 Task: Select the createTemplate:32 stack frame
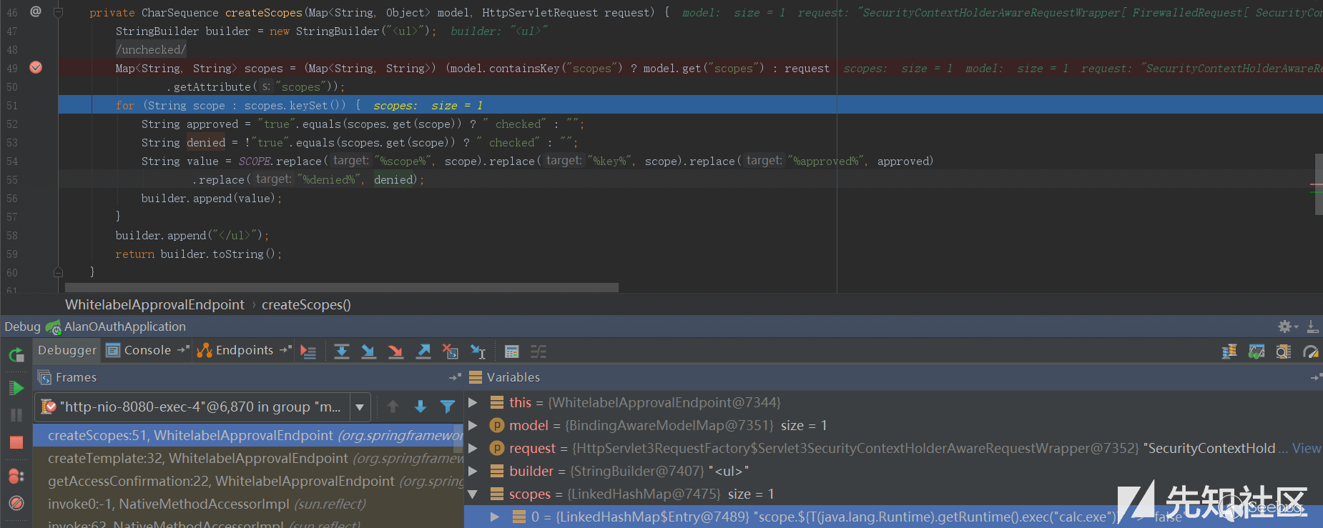pos(248,458)
